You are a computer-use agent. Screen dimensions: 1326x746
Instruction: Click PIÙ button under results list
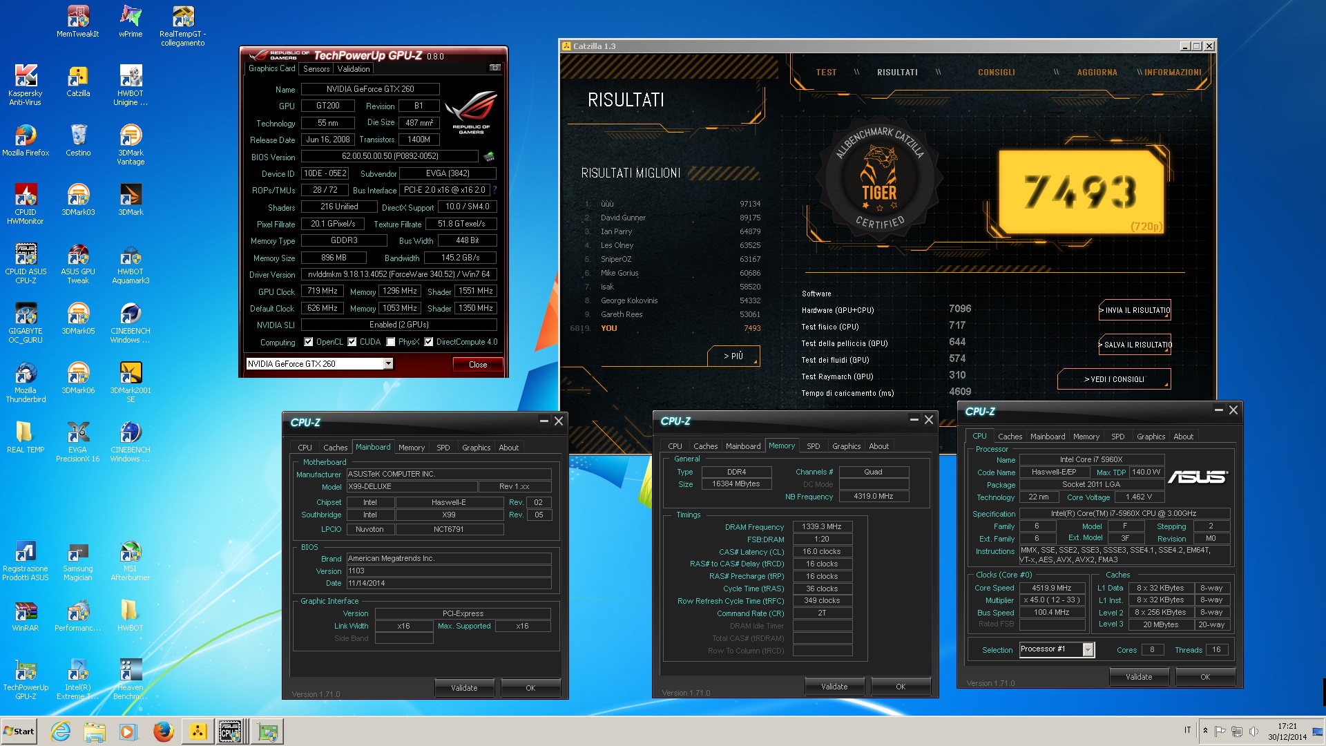tap(733, 356)
